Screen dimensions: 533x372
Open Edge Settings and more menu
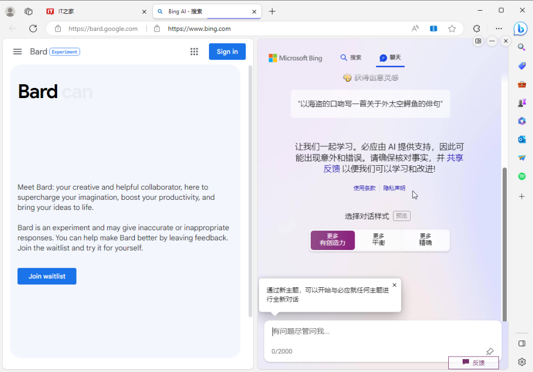pos(499,29)
